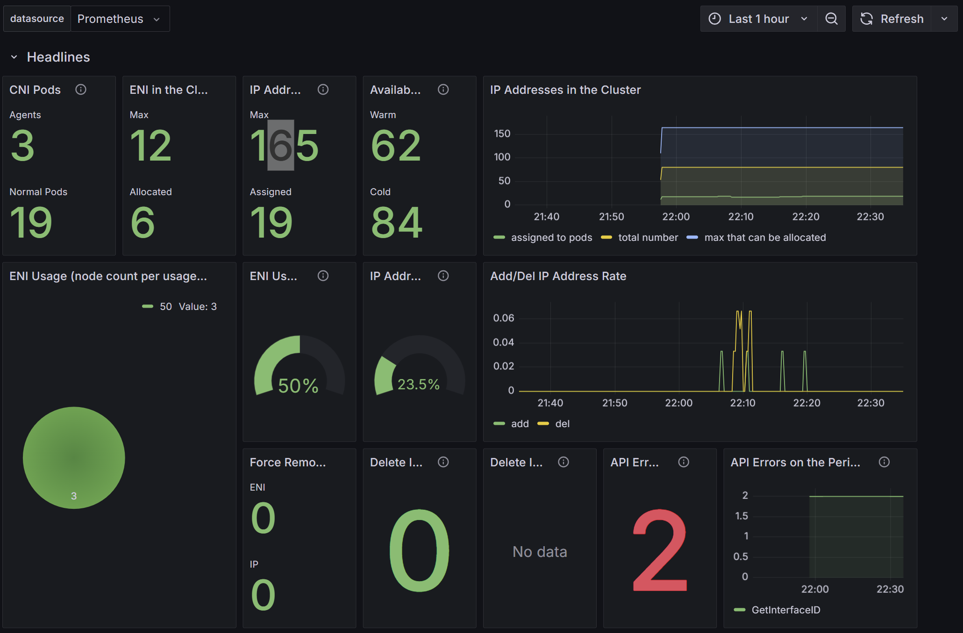The width and height of the screenshot is (963, 633).
Task: Click the GetInterfaceID legend color swatch
Action: click(740, 610)
